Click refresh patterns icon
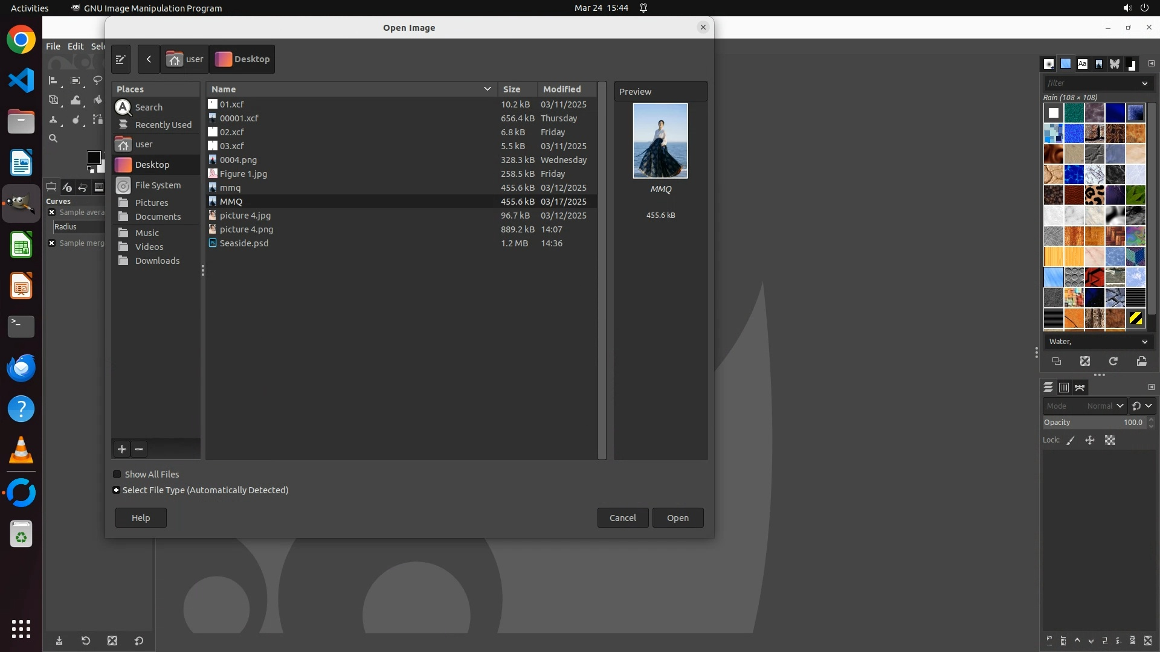The height and width of the screenshot is (652, 1160). click(1113, 361)
